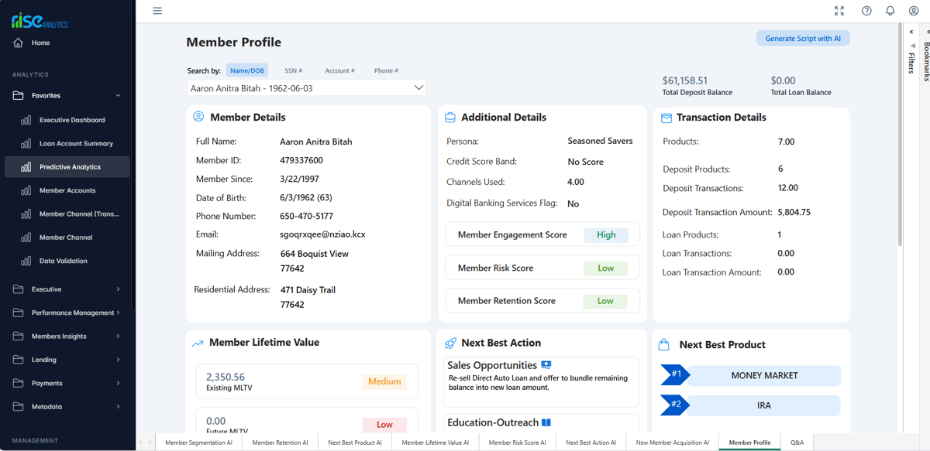Click the Rise Analytics logo
This screenshot has width=930, height=451.
point(40,21)
